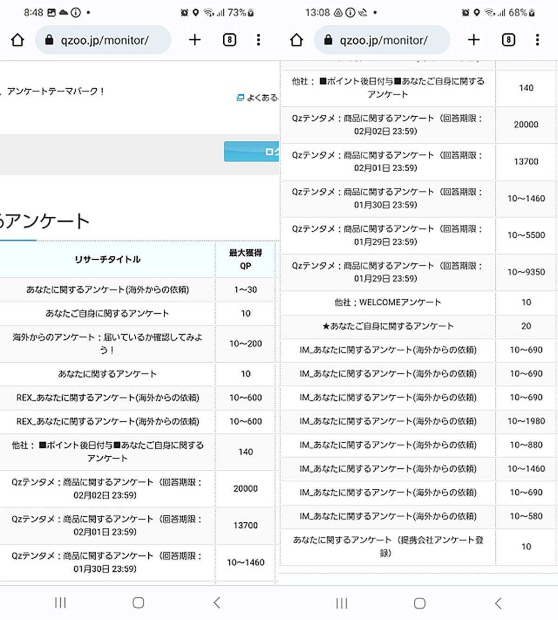The width and height of the screenshot is (558, 620).
Task: Open あなたに関するアンケート(提携会社アンケート登録) survey
Action: 388,547
